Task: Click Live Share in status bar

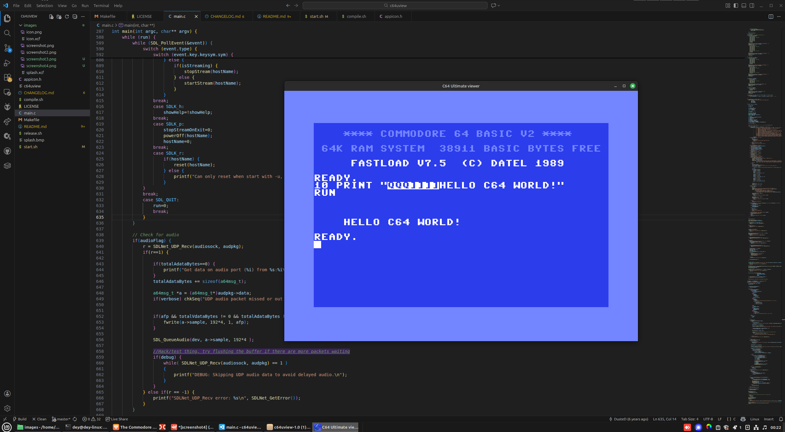Action: (x=117, y=419)
